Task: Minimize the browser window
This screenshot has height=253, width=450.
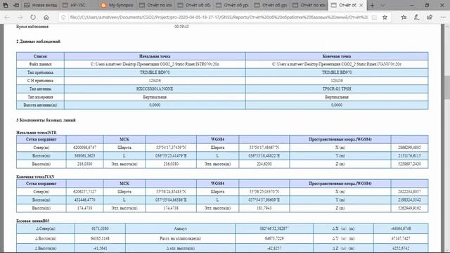Action: [412, 5]
